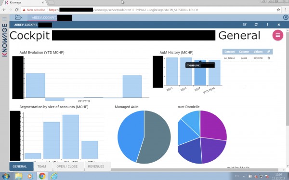The height and width of the screenshot is (180, 289).
Task: Open the document browser folder icon
Action: (18, 17)
